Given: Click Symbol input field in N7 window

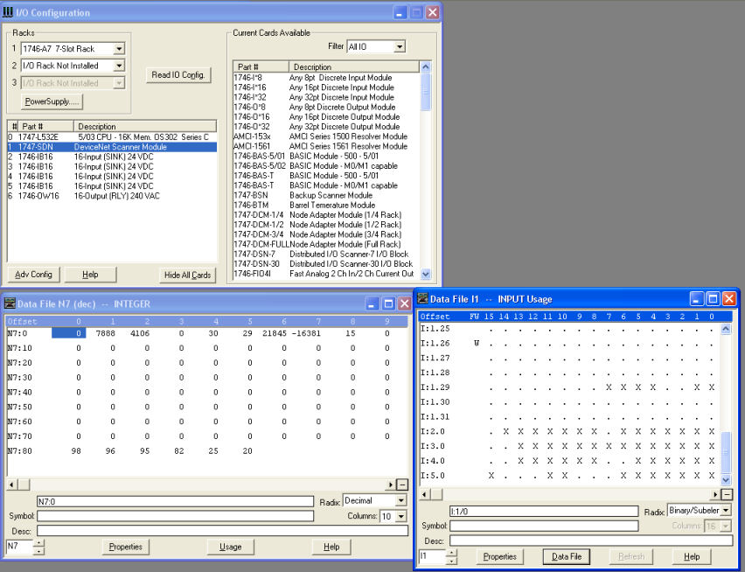Looking at the screenshot, I should click(x=176, y=516).
